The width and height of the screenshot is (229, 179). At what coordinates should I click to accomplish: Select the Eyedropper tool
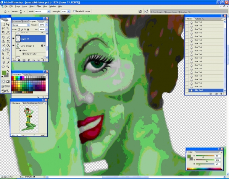pos(8,63)
